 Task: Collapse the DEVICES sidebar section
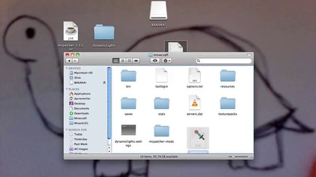[67, 68]
